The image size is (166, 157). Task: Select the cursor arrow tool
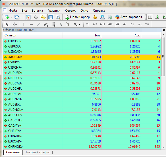coord(7,24)
